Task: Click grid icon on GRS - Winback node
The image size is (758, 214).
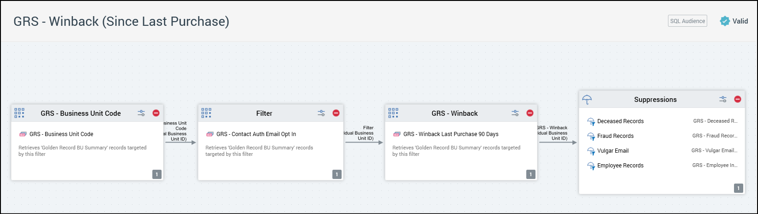Action: [393, 113]
